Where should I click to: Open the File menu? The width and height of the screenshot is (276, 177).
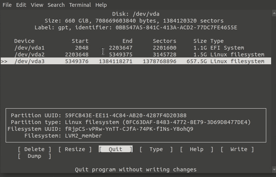[x=7, y=5]
